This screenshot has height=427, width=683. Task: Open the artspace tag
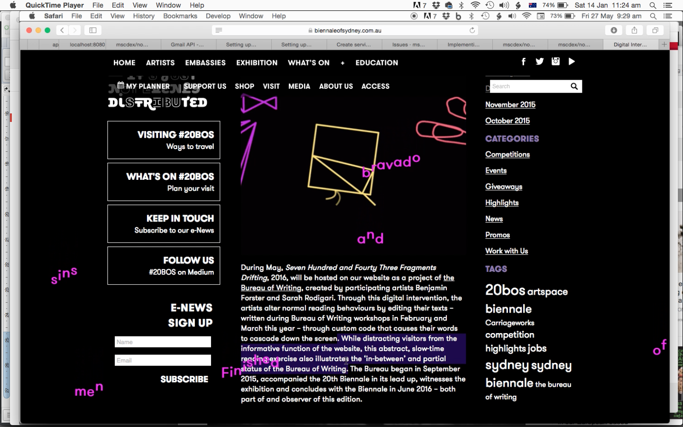(x=547, y=292)
